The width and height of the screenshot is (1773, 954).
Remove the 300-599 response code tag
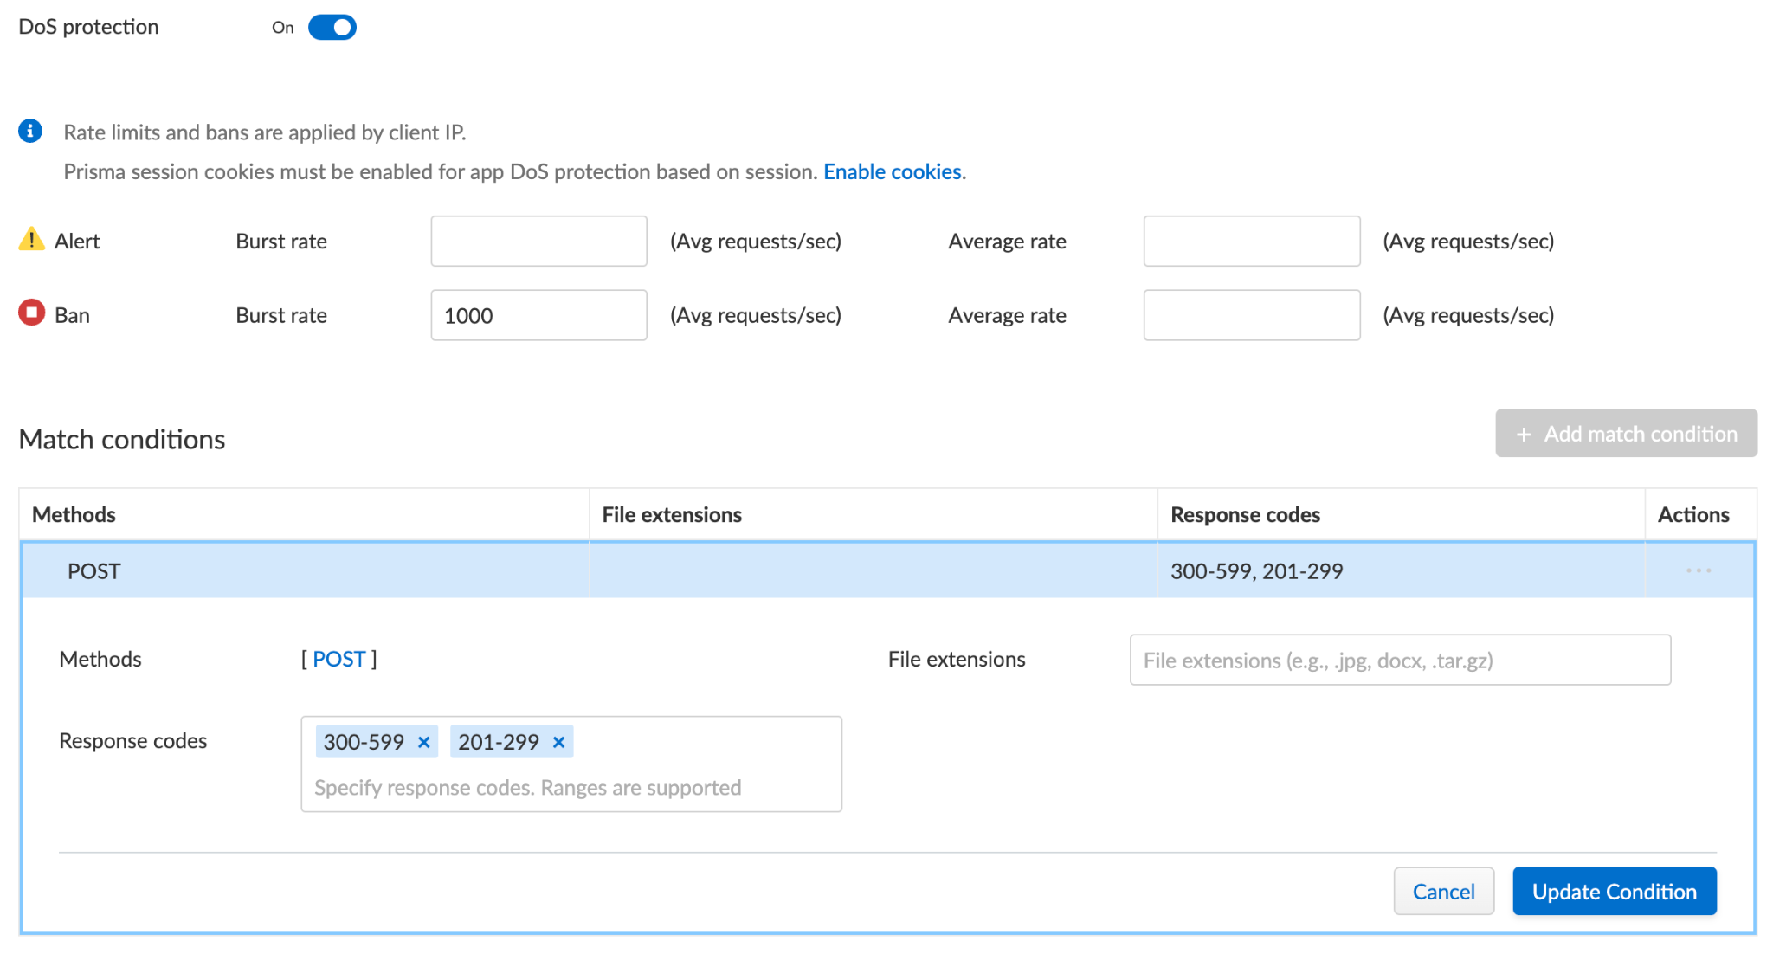[x=423, y=742]
